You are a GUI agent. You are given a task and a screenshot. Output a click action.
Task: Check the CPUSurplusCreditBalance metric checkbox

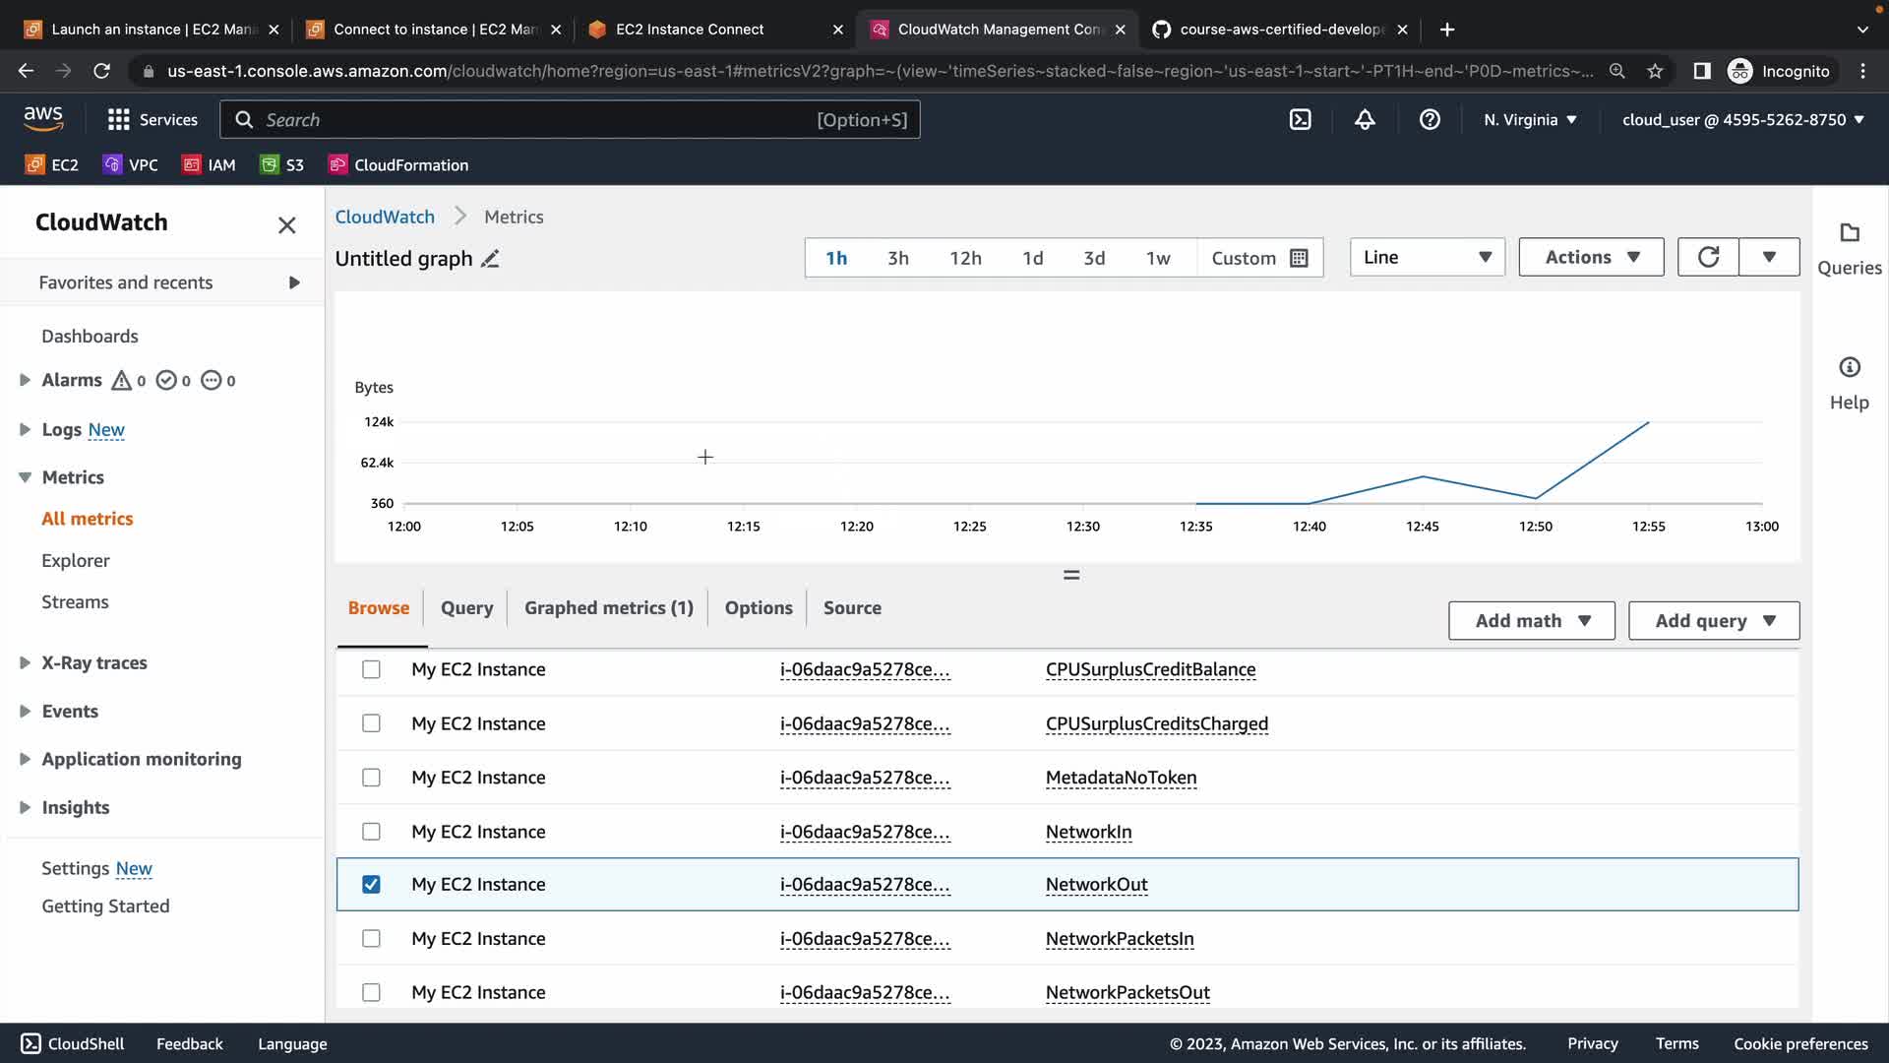click(371, 669)
